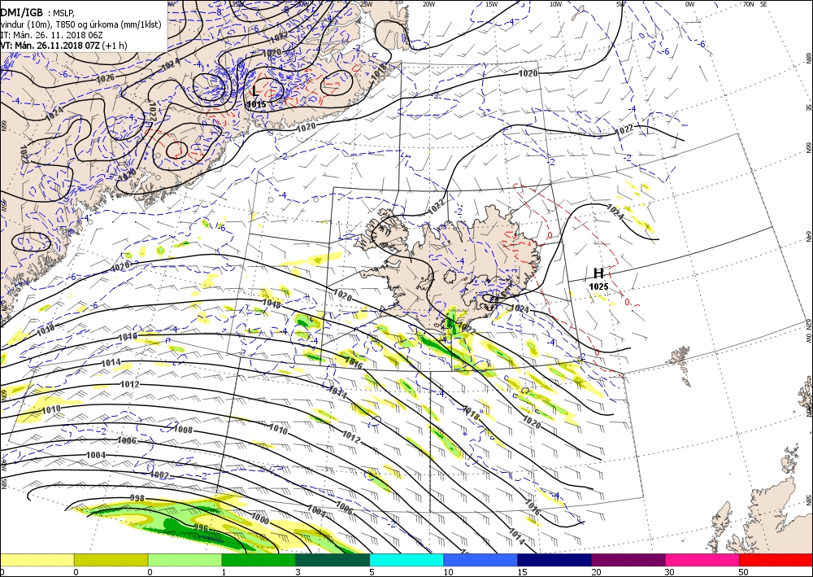Click the light green legend swatch
Screen dimensions: 813x577
pos(185,560)
